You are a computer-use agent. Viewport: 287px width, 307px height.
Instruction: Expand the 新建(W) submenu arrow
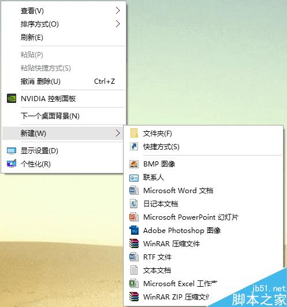pyautogui.click(x=118, y=133)
